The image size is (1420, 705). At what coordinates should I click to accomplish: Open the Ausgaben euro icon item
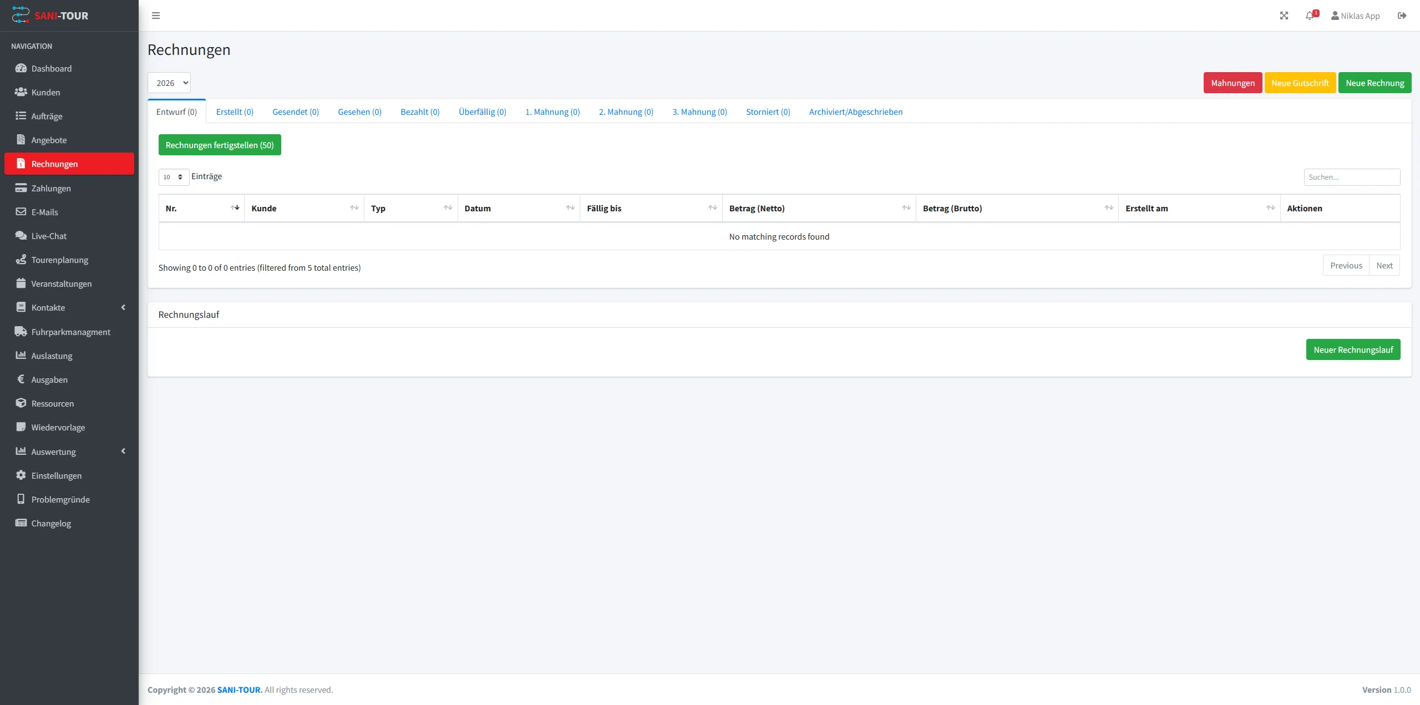pos(21,379)
